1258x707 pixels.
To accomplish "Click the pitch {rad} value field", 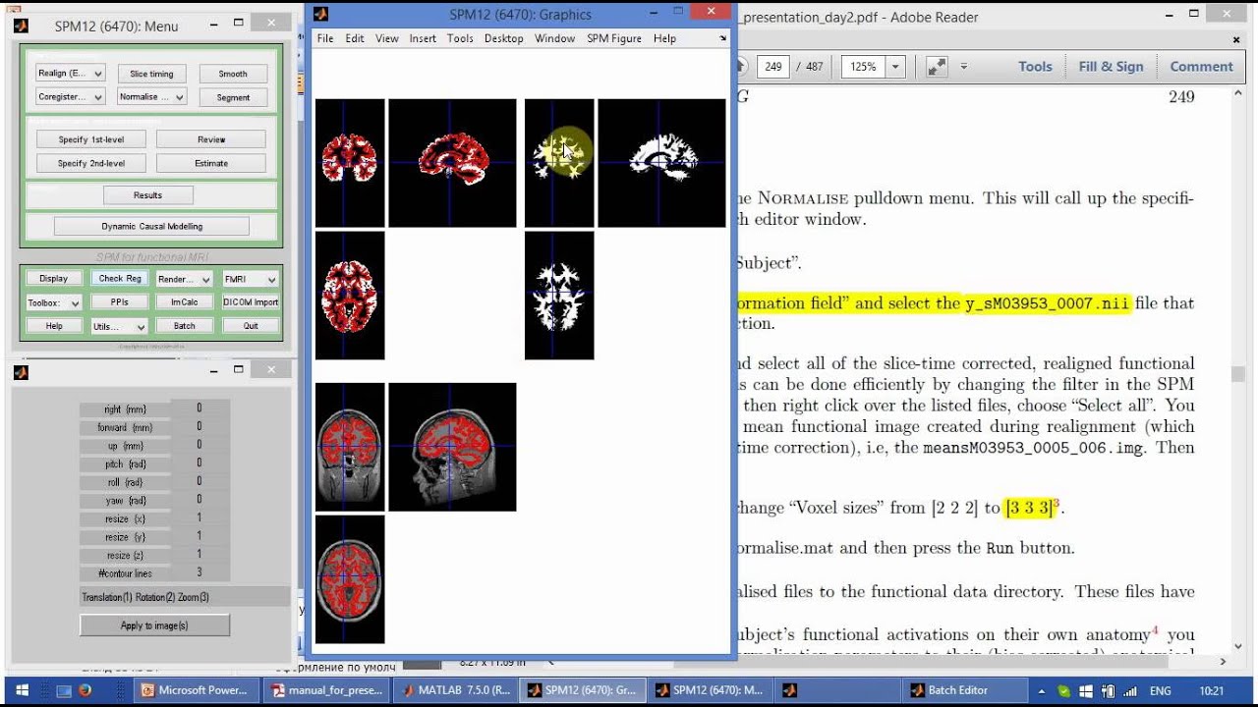I will coord(200,462).
